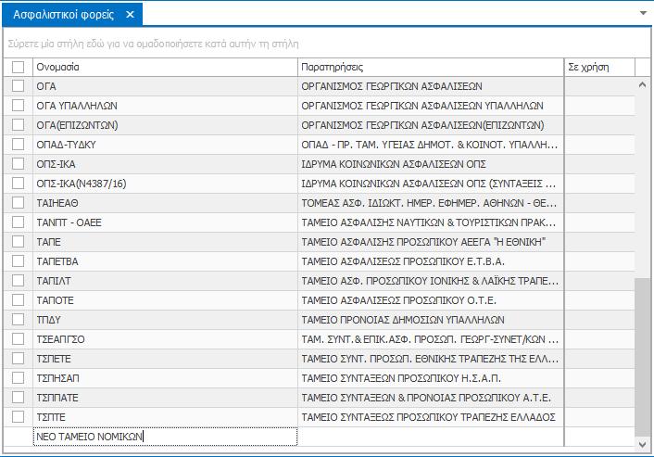Check the ΤΑΙΗΕΑΘ row checkbox
Image resolution: width=654 pixels, height=457 pixels.
point(18,203)
